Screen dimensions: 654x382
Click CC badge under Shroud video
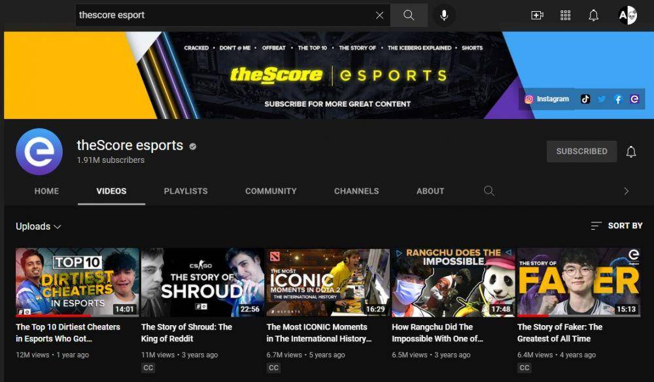click(148, 368)
